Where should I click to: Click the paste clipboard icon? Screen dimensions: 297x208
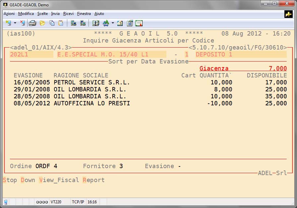tap(61, 23)
